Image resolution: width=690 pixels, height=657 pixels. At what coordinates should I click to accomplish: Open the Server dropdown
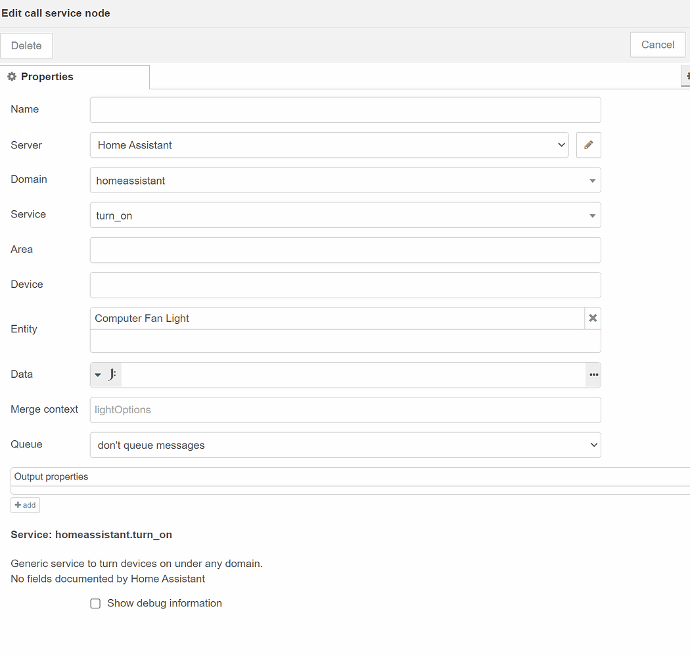coord(329,145)
